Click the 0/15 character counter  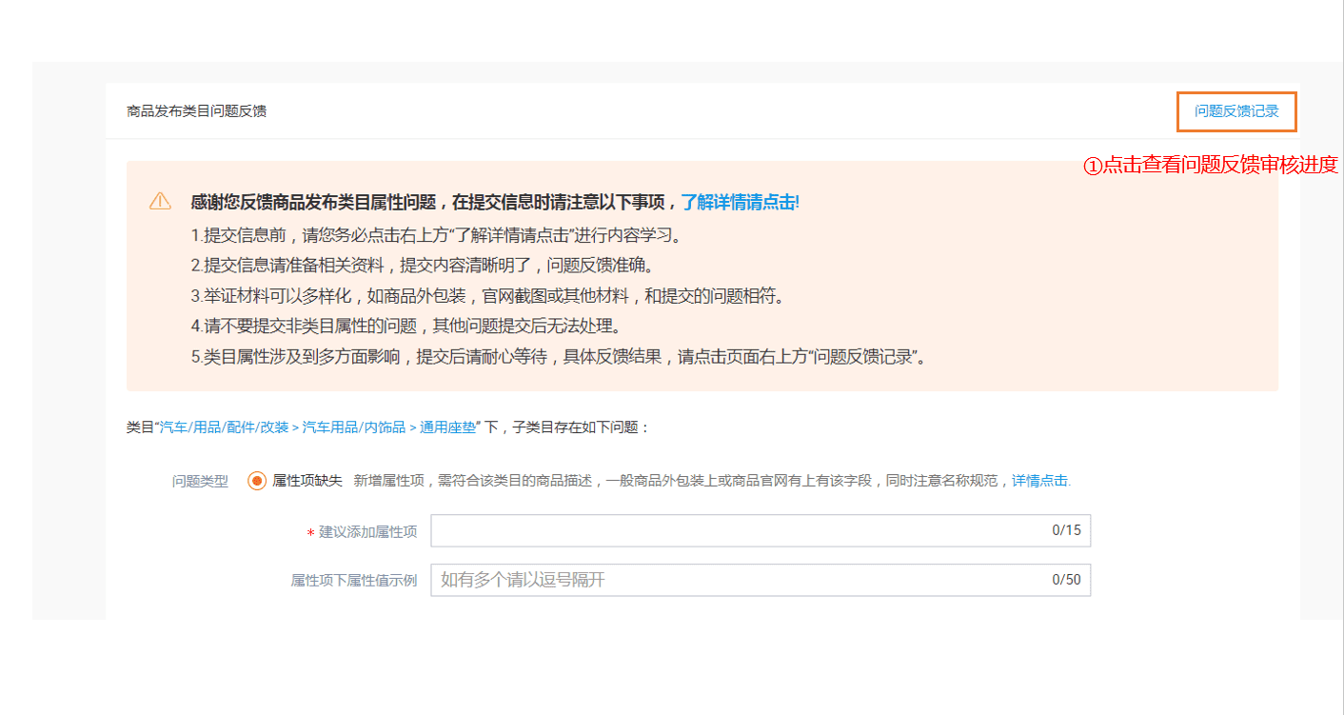[x=1066, y=530]
